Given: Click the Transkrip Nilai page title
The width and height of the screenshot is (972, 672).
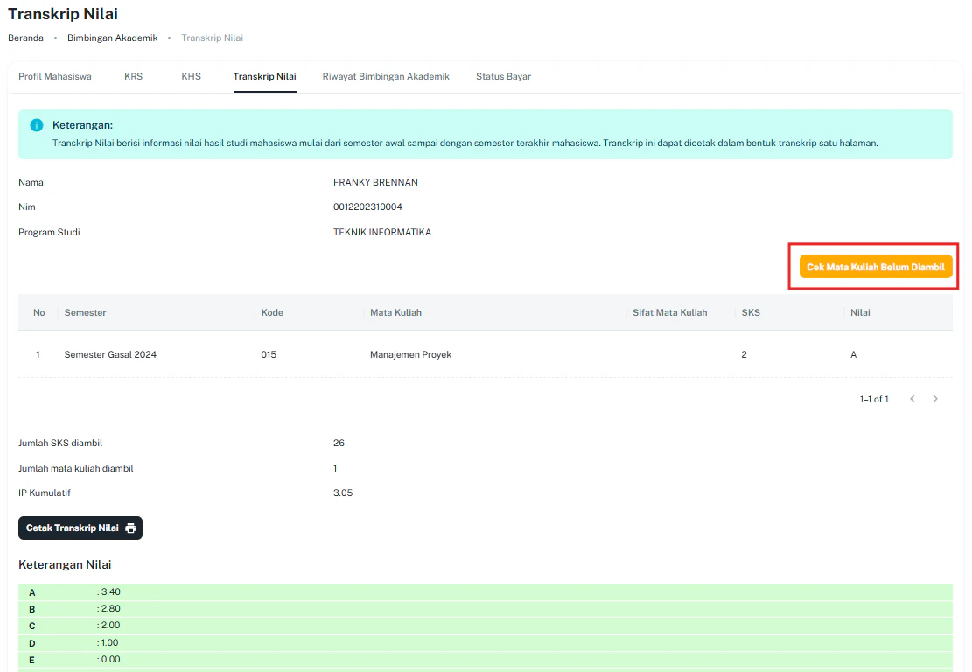Looking at the screenshot, I should click(63, 14).
